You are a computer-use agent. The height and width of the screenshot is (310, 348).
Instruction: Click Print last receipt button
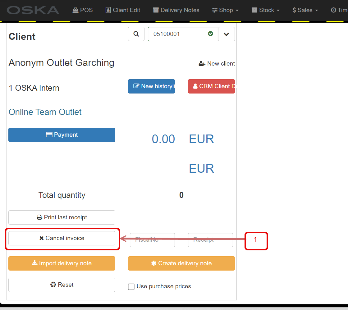(62, 217)
